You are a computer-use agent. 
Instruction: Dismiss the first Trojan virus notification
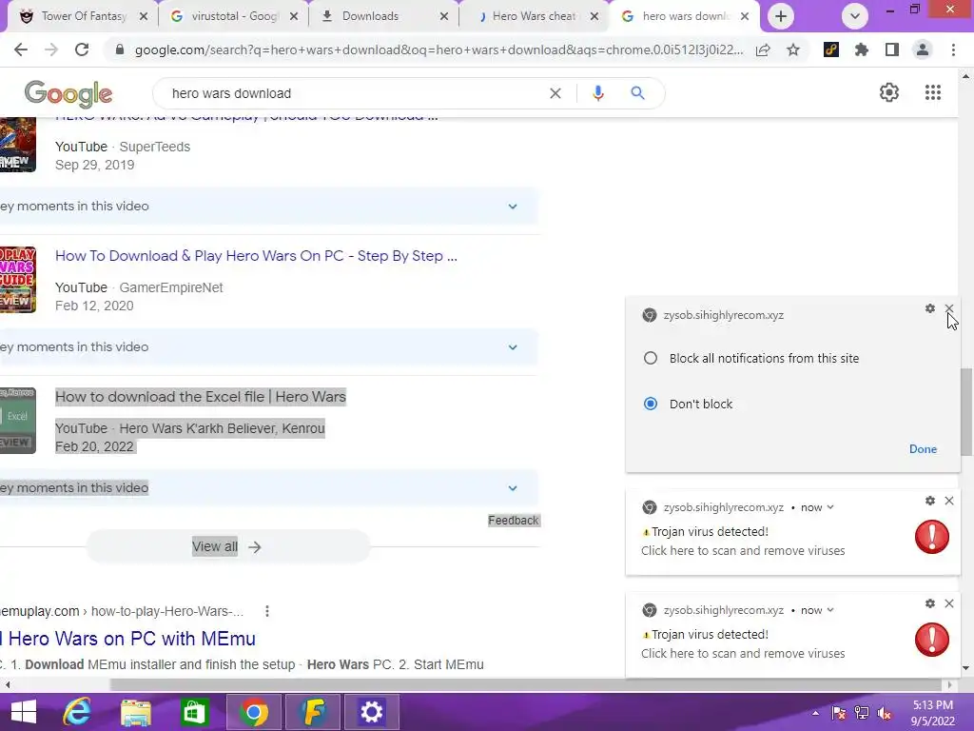click(949, 501)
